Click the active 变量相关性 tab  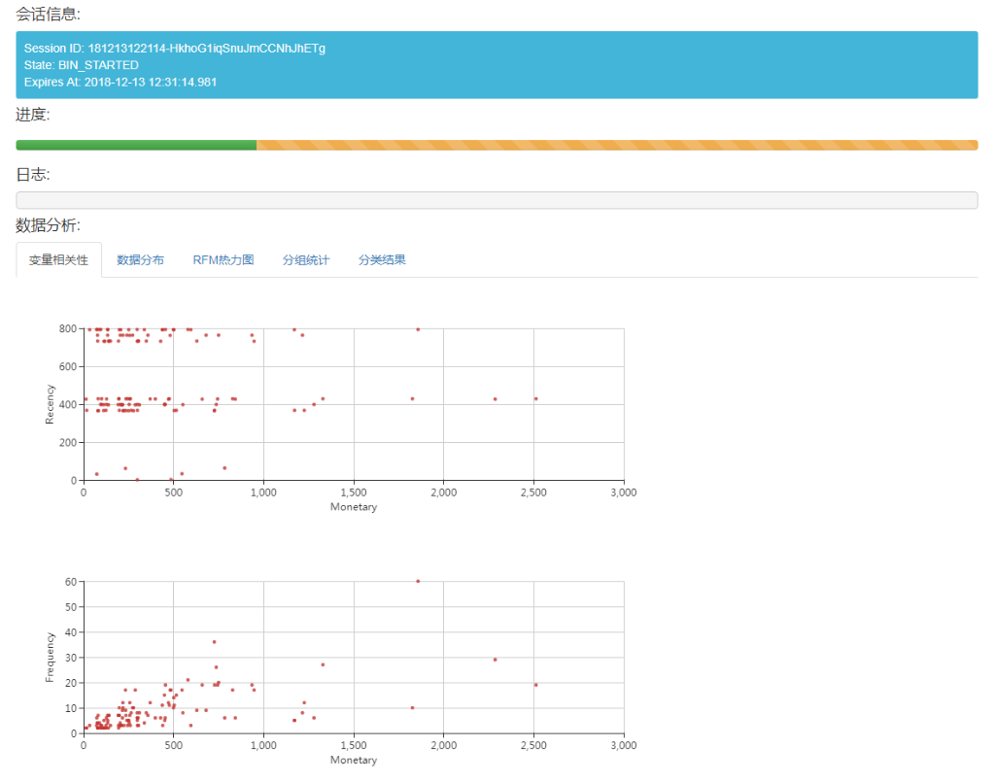[58, 260]
